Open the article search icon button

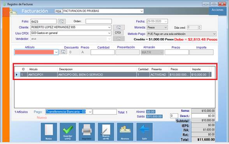tap(63, 52)
